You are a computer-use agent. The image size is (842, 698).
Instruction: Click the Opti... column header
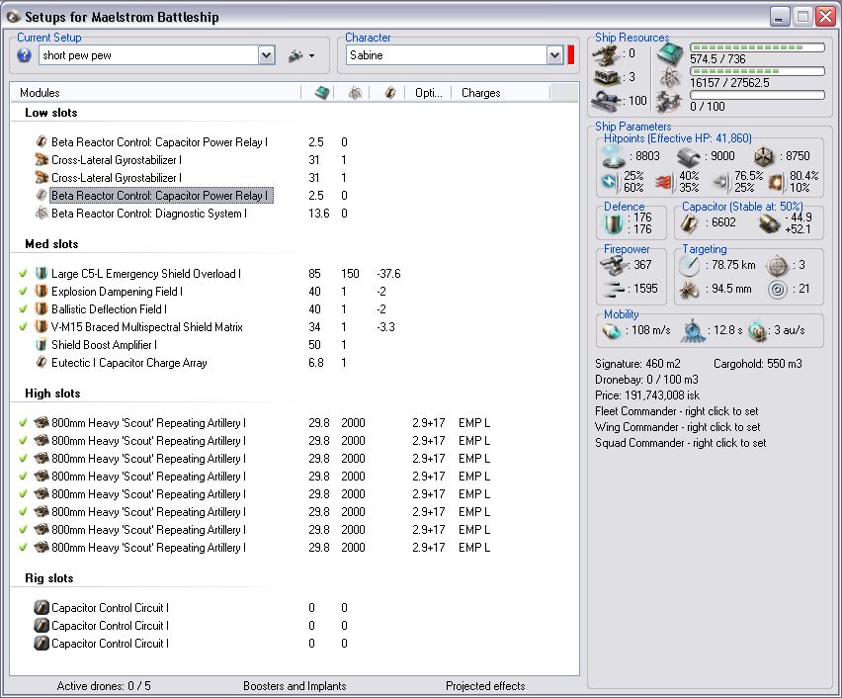point(428,92)
